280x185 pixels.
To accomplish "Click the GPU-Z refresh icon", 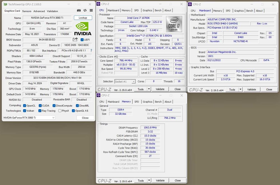I will tap(85, 11).
